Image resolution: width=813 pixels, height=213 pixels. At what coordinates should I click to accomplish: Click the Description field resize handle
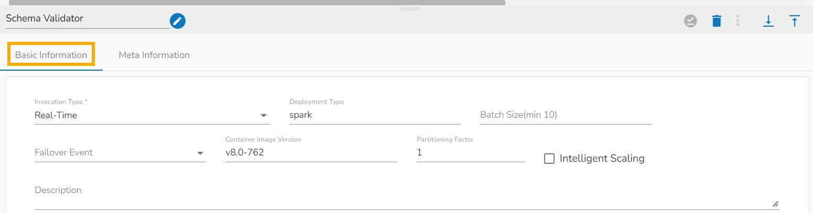[775, 204]
